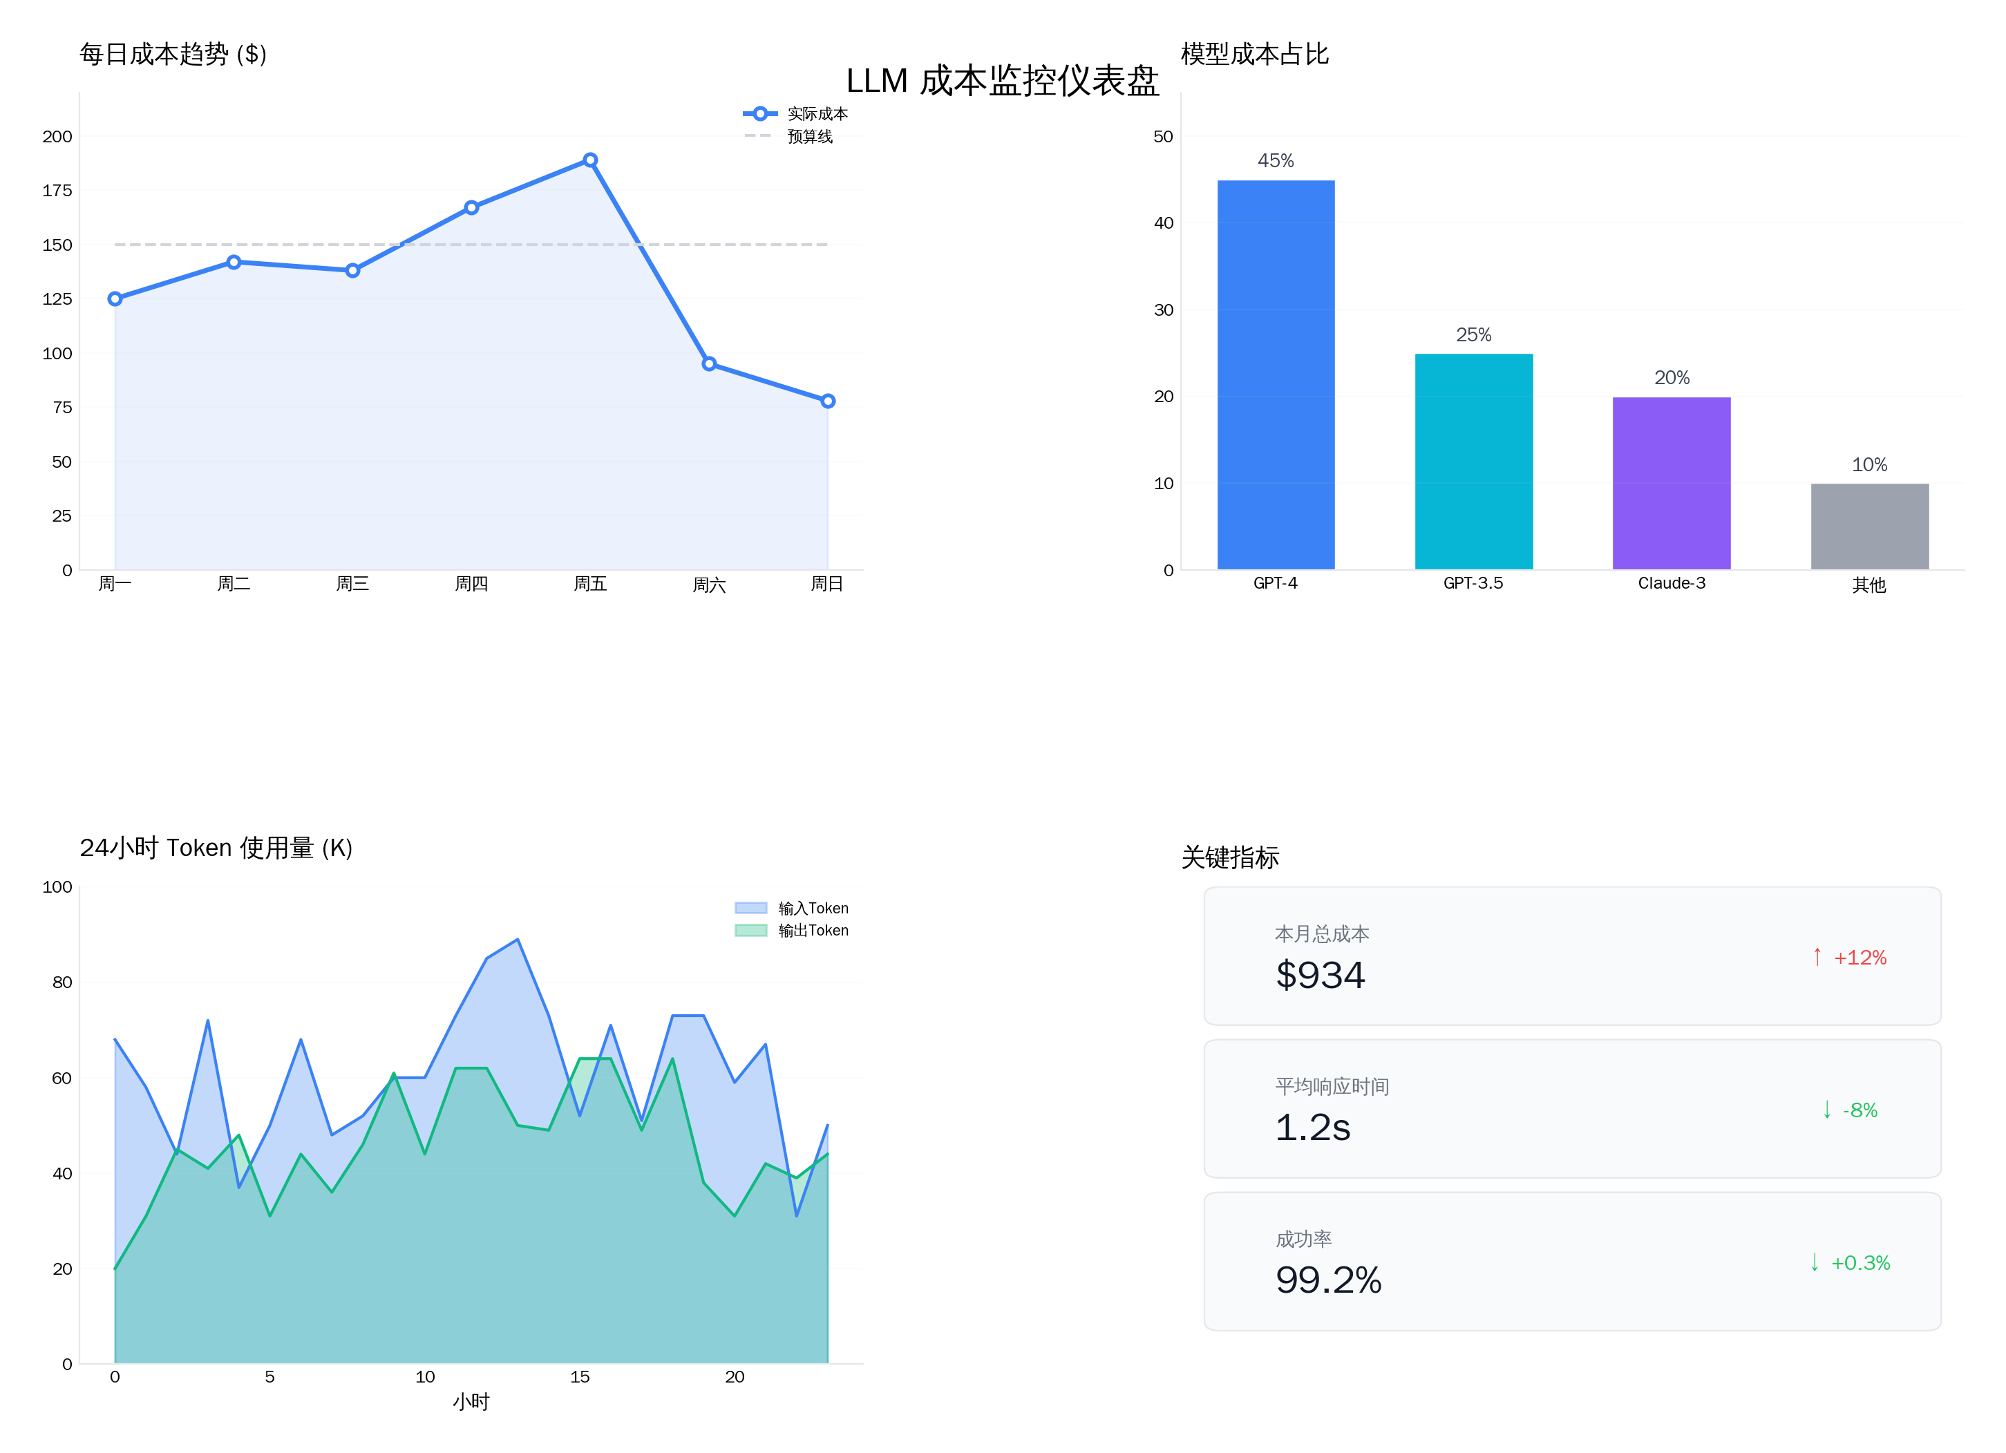Click the 周一 data point marker
The image size is (2006, 1453).
coord(115,299)
